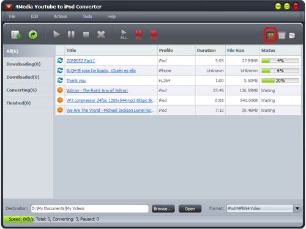Select the Converting(6) category
The height and width of the screenshot is (229, 306).
(x=29, y=90)
